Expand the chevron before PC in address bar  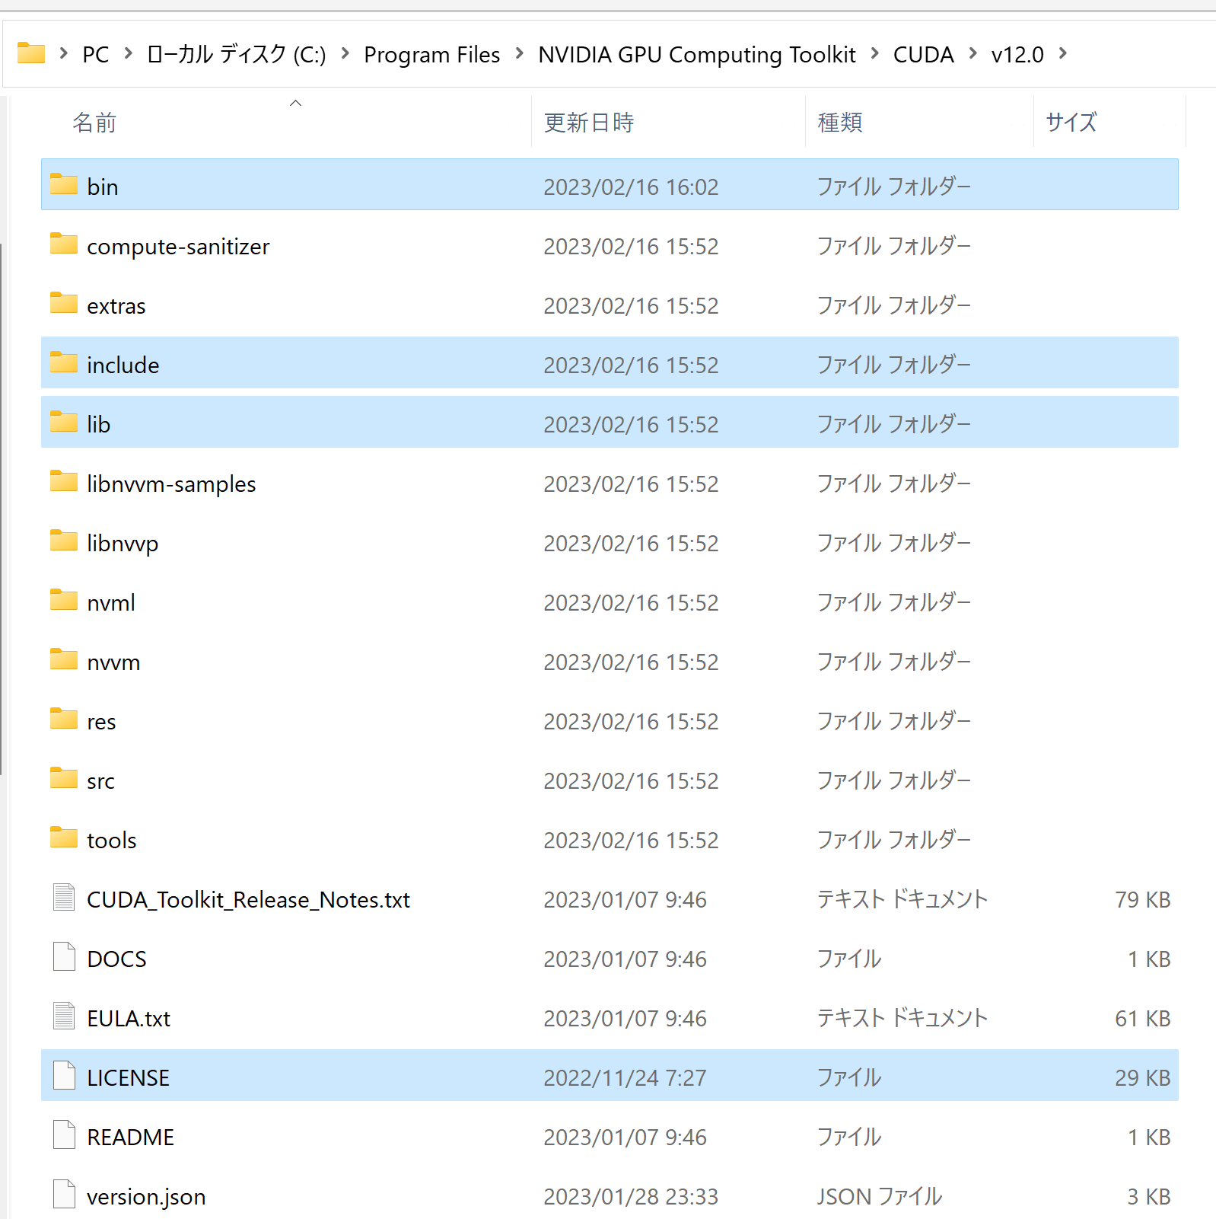[64, 53]
